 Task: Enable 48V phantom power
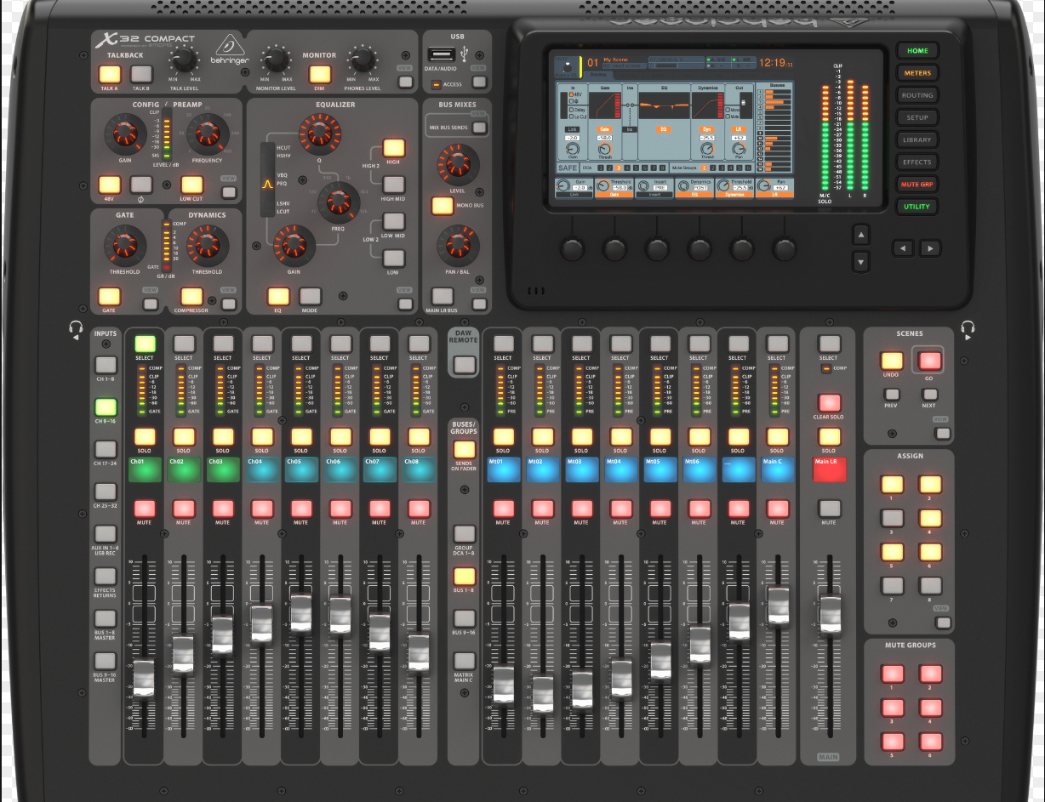(109, 185)
